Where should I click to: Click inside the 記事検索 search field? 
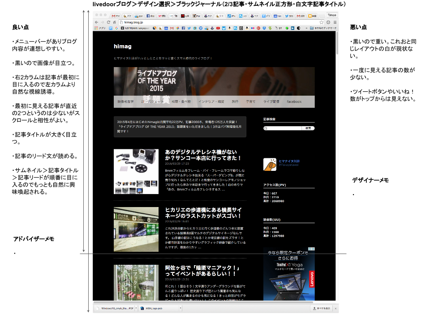point(280,128)
